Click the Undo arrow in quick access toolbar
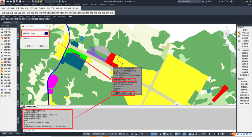The height and width of the screenshot is (137, 252). [24, 1]
